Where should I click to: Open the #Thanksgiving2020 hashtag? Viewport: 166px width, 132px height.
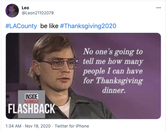pyautogui.click(x=88, y=26)
